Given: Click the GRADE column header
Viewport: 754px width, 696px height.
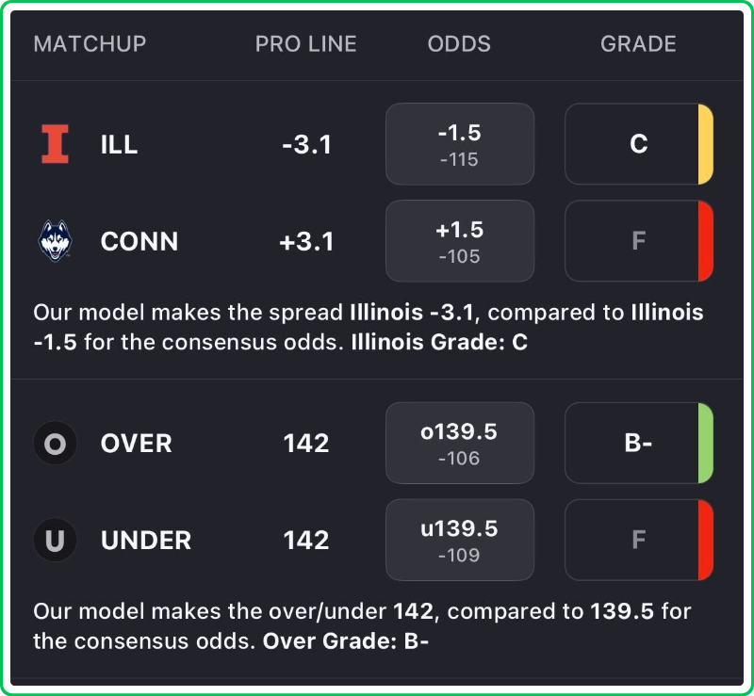Looking at the screenshot, I should [638, 44].
